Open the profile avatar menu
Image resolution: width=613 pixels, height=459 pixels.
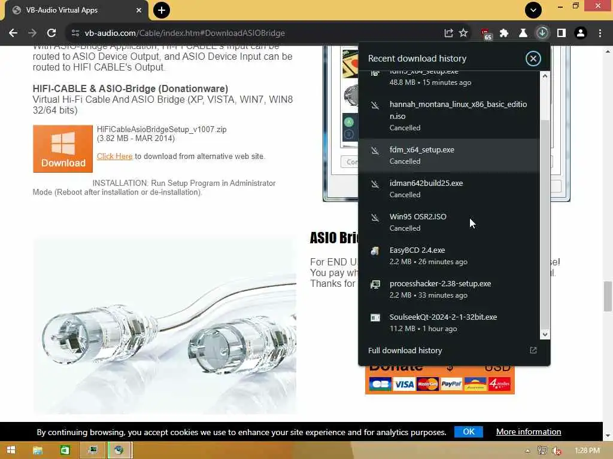(581, 33)
